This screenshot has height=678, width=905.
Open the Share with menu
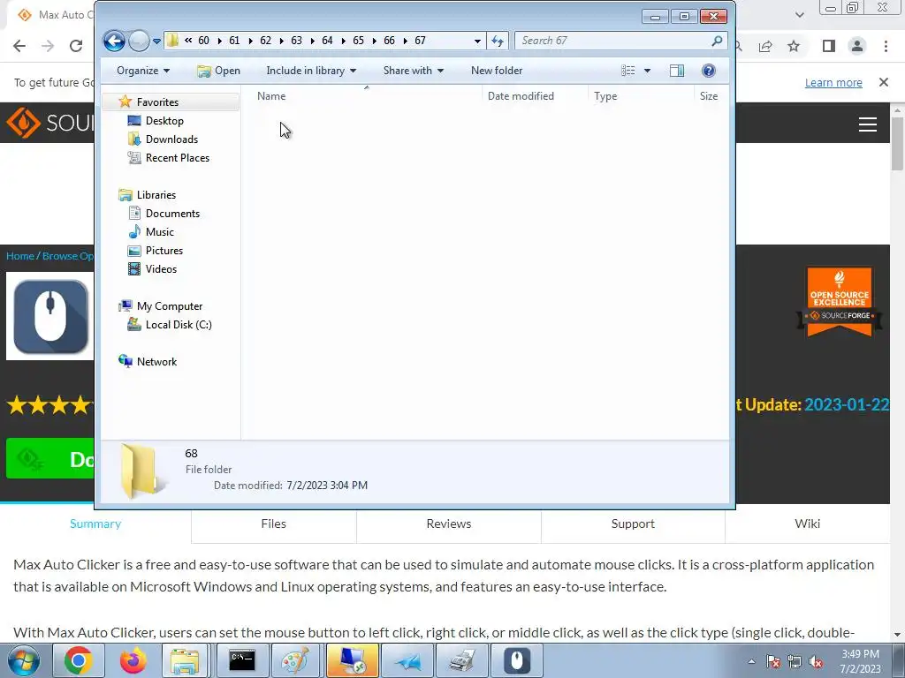[414, 71]
